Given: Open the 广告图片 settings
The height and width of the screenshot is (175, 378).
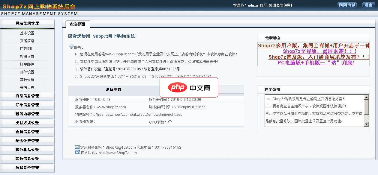Looking at the screenshot, I should click(27, 48).
